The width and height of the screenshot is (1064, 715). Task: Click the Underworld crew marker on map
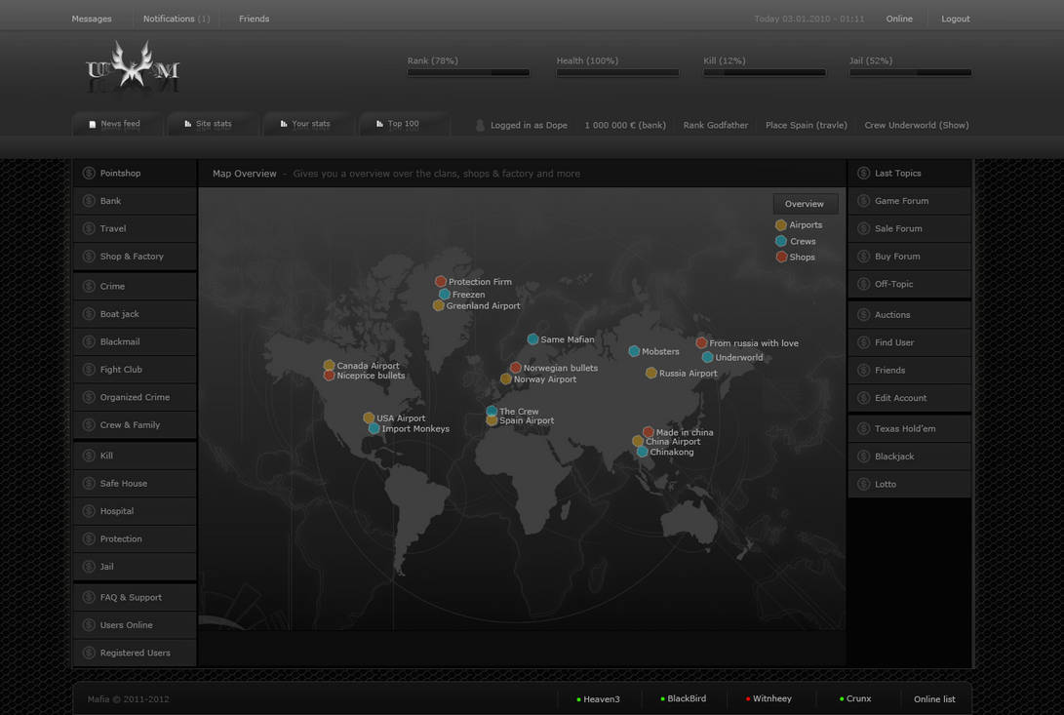tap(708, 358)
